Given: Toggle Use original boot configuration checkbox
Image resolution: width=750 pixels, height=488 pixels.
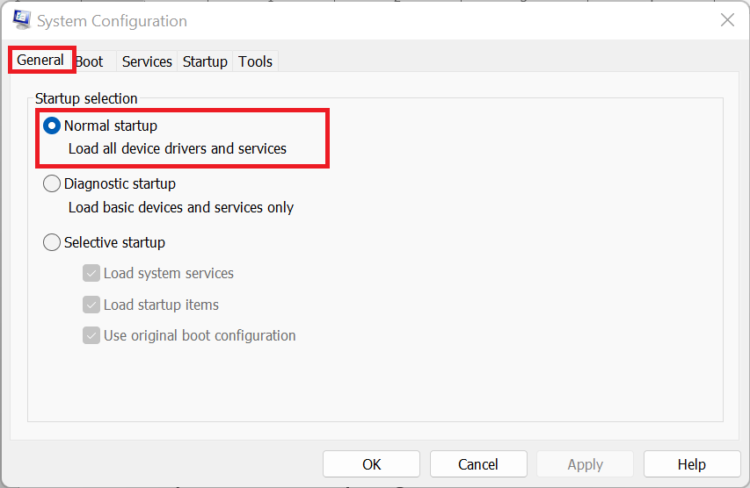Looking at the screenshot, I should click(91, 335).
